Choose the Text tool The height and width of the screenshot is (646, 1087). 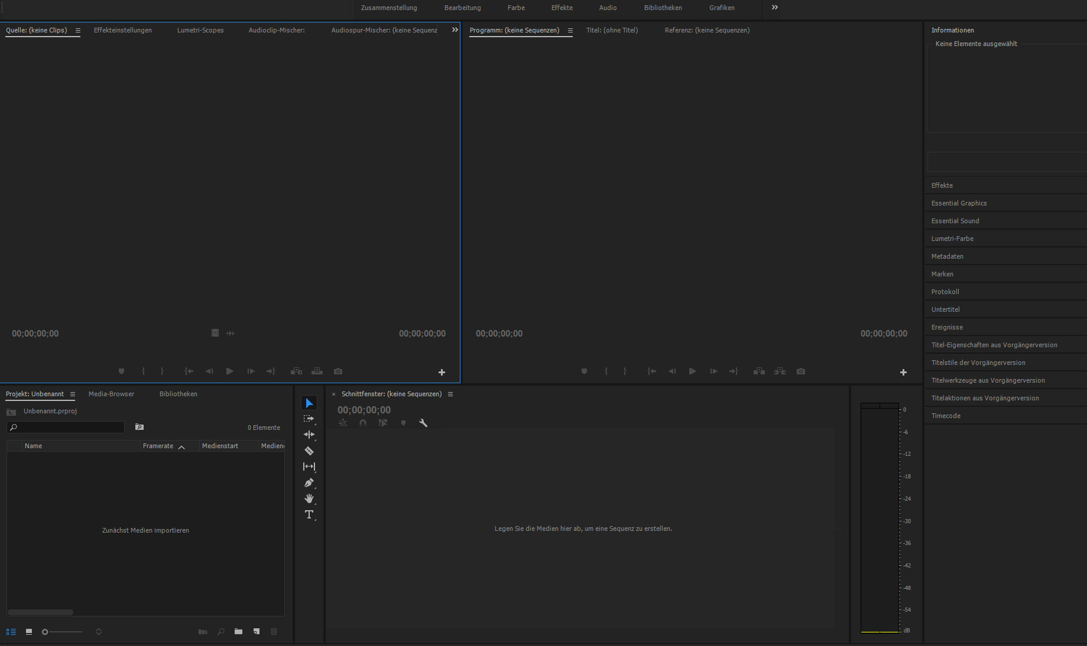(x=309, y=514)
